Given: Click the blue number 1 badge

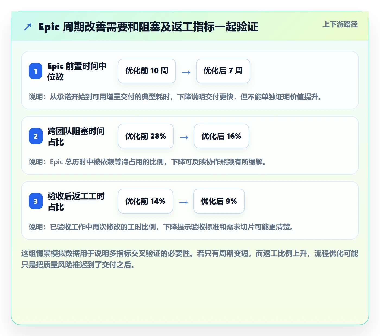Looking at the screenshot, I should (36, 71).
